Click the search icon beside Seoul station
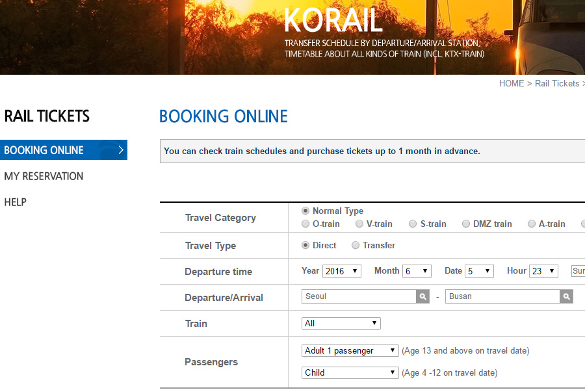The height and width of the screenshot is (390, 585). pyautogui.click(x=423, y=296)
